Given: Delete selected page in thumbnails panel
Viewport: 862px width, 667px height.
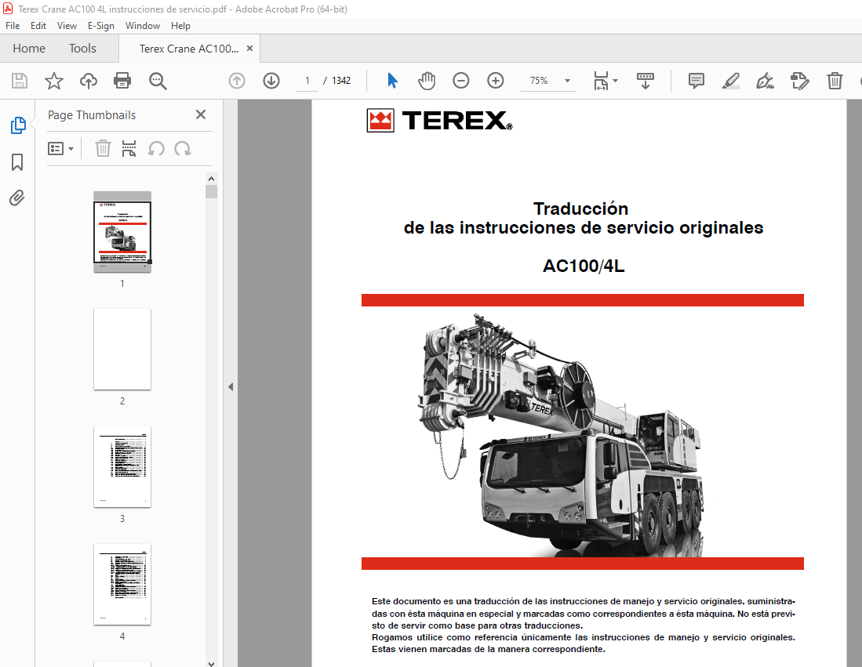Looking at the screenshot, I should click(x=103, y=148).
